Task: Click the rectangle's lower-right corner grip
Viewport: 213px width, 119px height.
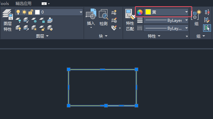Action: 136,105
